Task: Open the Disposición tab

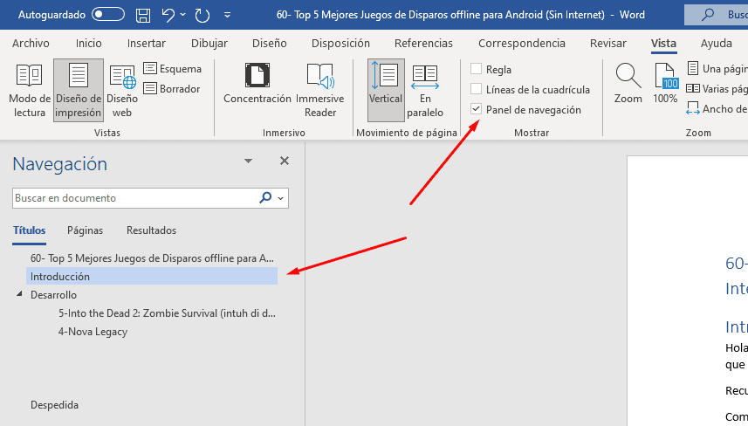Action: (340, 44)
